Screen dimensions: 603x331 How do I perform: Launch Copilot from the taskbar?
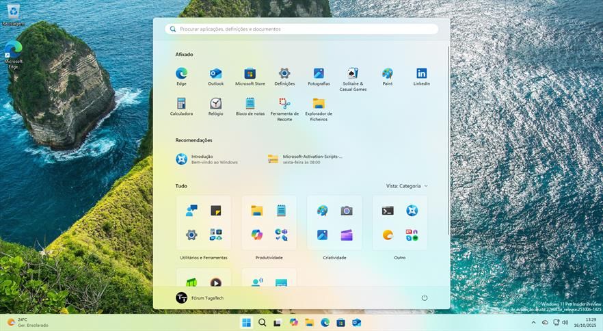293,323
